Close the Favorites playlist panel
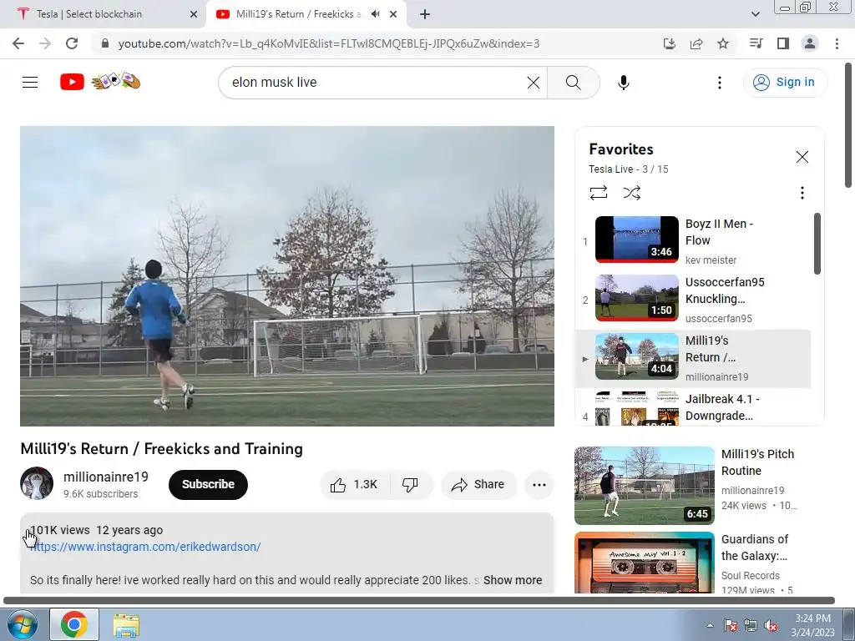Screen dimensions: 855x641 [802, 157]
